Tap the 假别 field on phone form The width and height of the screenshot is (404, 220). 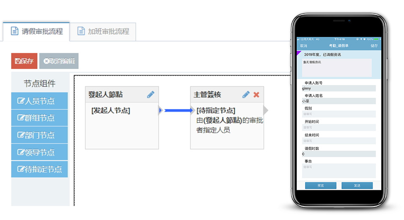coord(338,114)
